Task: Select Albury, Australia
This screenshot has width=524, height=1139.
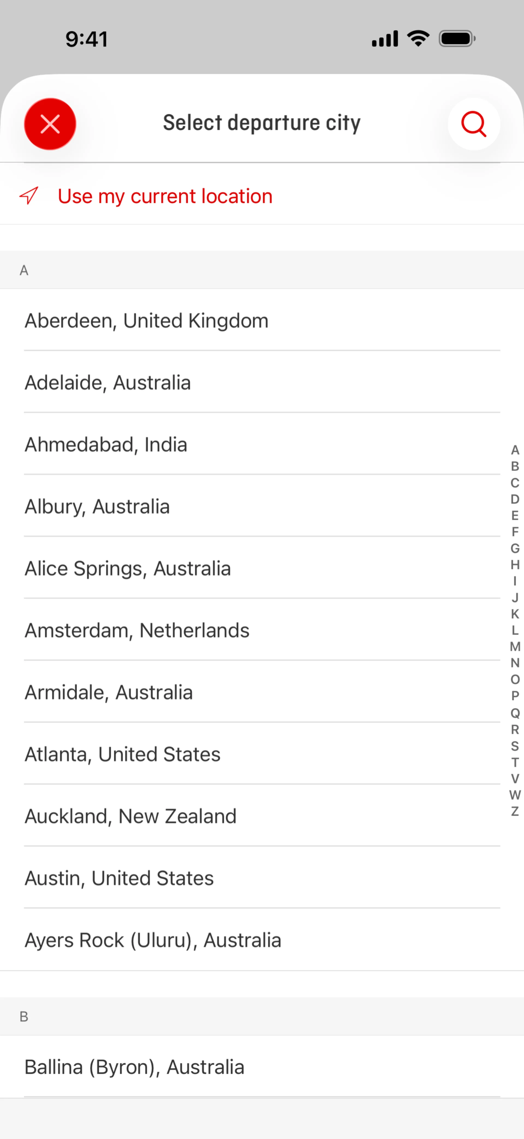Action: point(97,506)
